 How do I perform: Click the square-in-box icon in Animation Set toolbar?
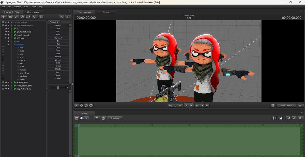point(41,16)
